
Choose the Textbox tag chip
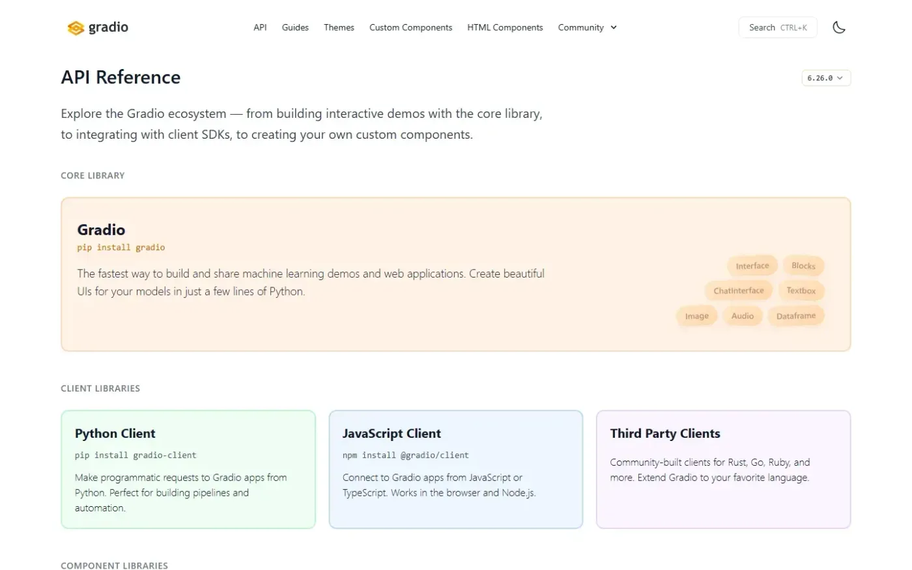(801, 291)
